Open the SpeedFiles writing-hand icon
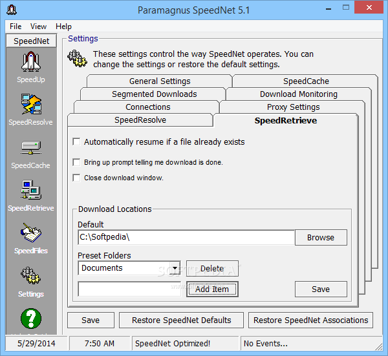This screenshot has height=356, width=388. 31,233
